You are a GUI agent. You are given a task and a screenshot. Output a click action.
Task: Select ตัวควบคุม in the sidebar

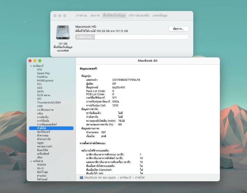click(43, 135)
